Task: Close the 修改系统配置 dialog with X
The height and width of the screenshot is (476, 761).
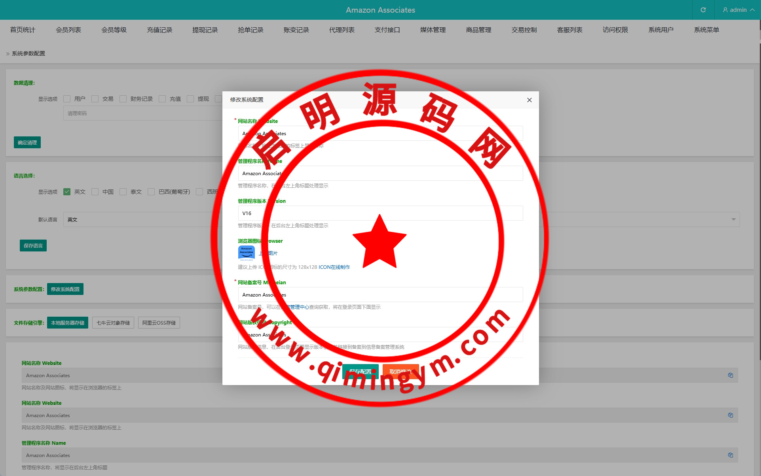Action: click(529, 100)
